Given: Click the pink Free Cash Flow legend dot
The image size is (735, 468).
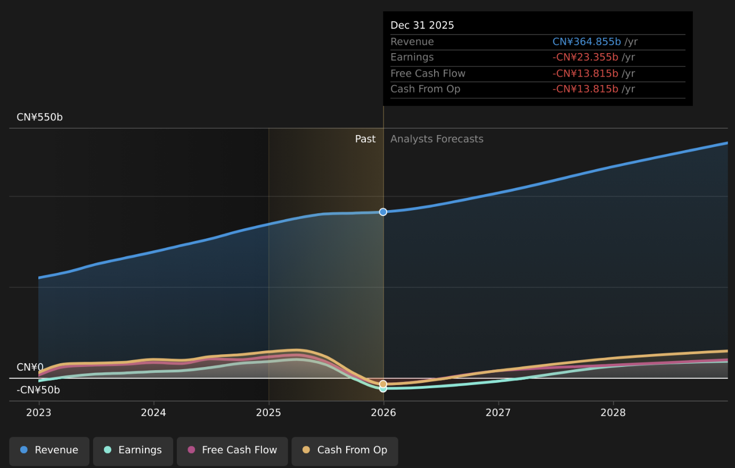Looking at the screenshot, I should (x=191, y=450).
